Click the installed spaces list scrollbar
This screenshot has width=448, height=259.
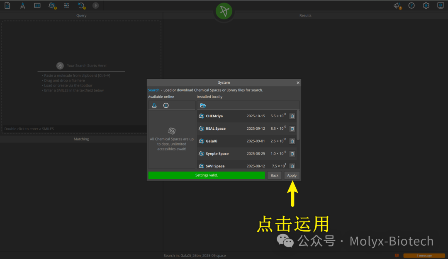click(298, 125)
